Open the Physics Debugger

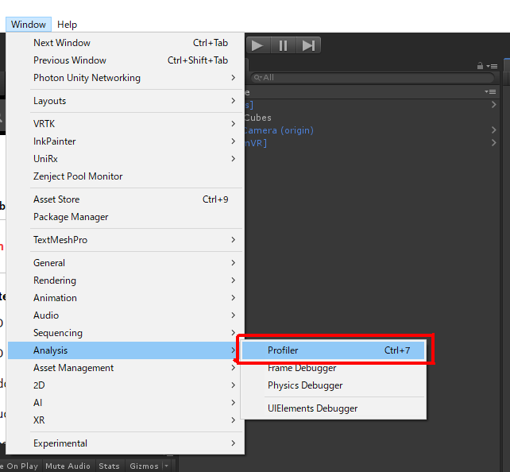click(x=334, y=385)
